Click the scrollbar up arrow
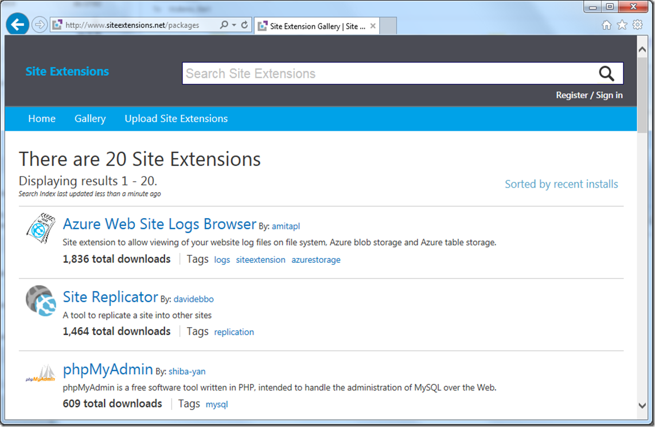Screen dimensions: 655x427 [642, 49]
